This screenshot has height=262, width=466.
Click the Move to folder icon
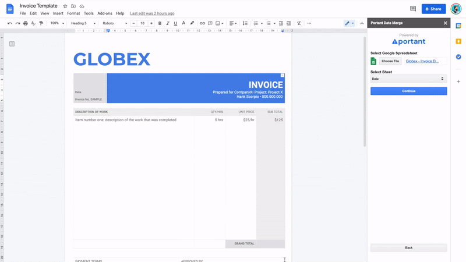(73, 6)
